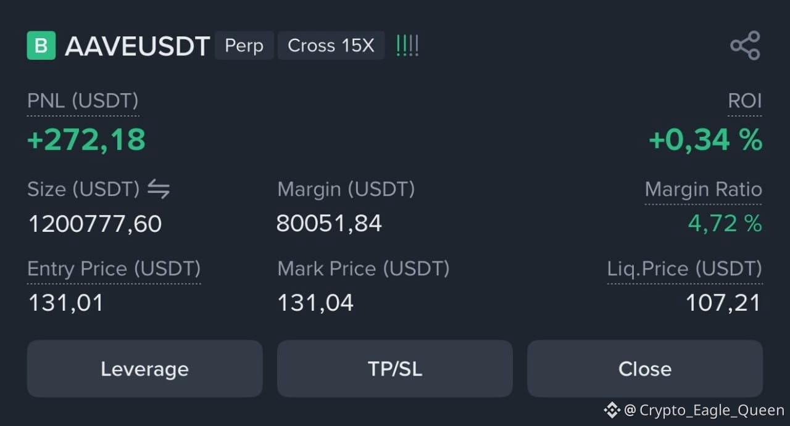This screenshot has width=790, height=426.
Task: Select the Margin value 80051,84
Action: point(330,223)
